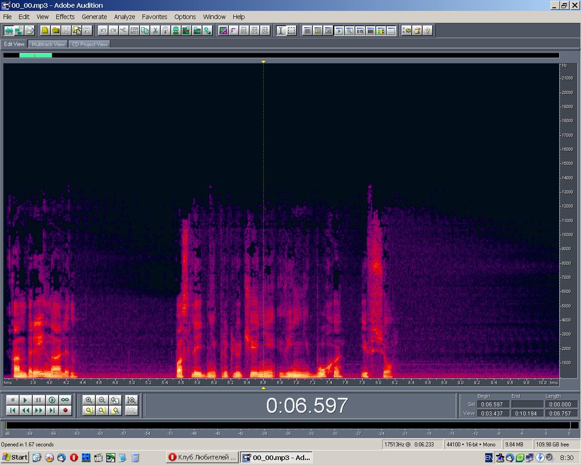Expand the Favorites menu
581x465 pixels.
point(154,17)
